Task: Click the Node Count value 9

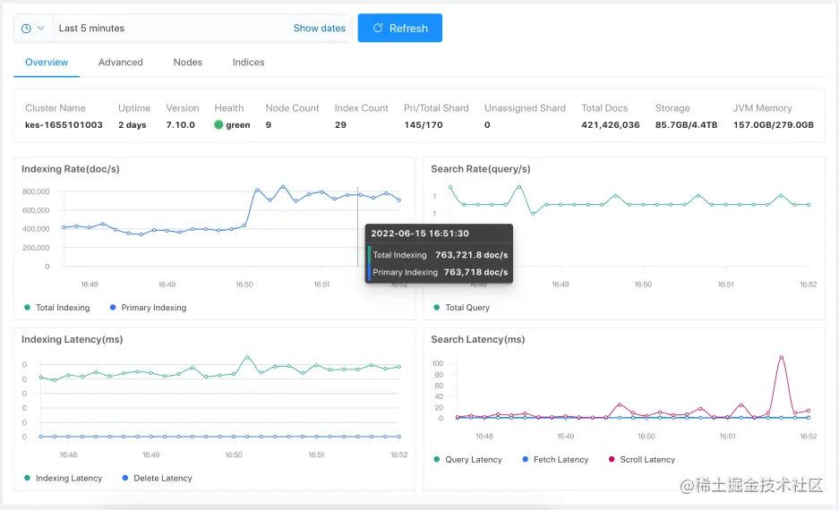Action: [269, 125]
